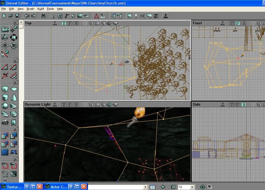265x190 pixels.
Task: Open Search for Actors binoculars icon
Action: pyautogui.click(x=43, y=16)
